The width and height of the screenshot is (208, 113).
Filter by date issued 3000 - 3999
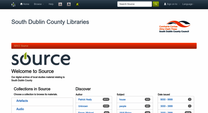166,106
